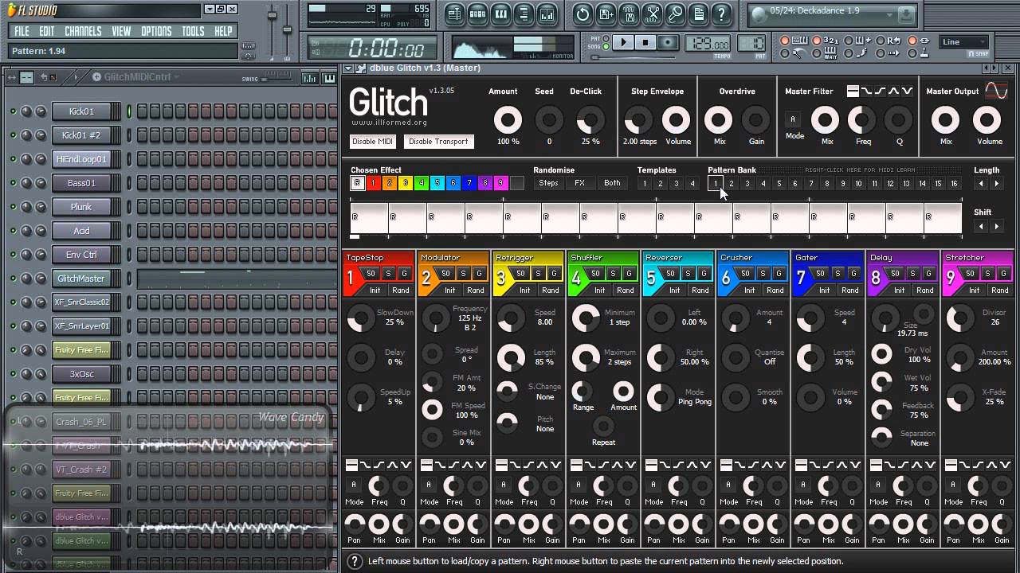Click the save new version icon

606,14
